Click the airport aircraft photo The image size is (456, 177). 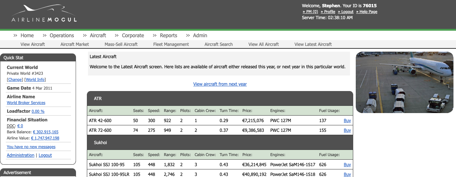pyautogui.click(x=404, y=82)
